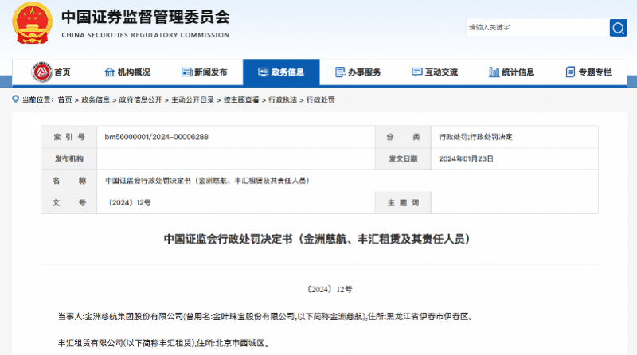Image resolution: width=637 pixels, height=355 pixels.
Task: Click the 发文日期 label cell
Action: (x=403, y=159)
